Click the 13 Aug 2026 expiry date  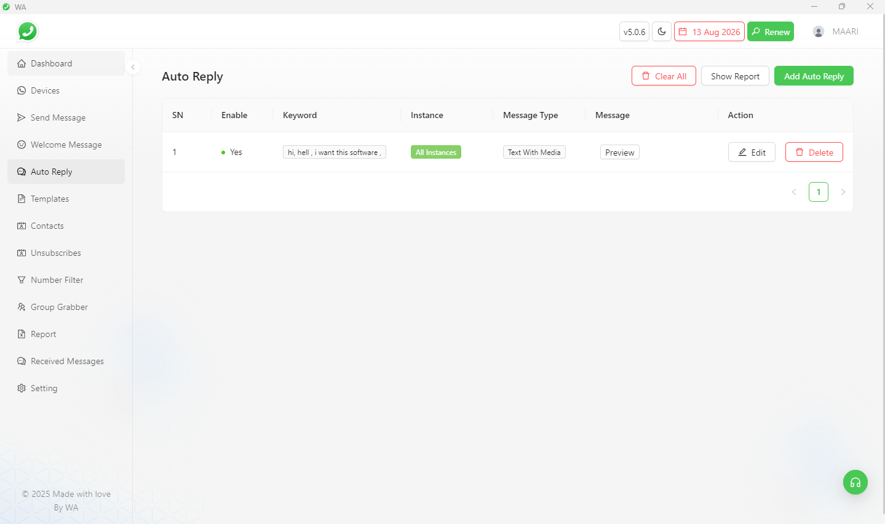point(709,31)
